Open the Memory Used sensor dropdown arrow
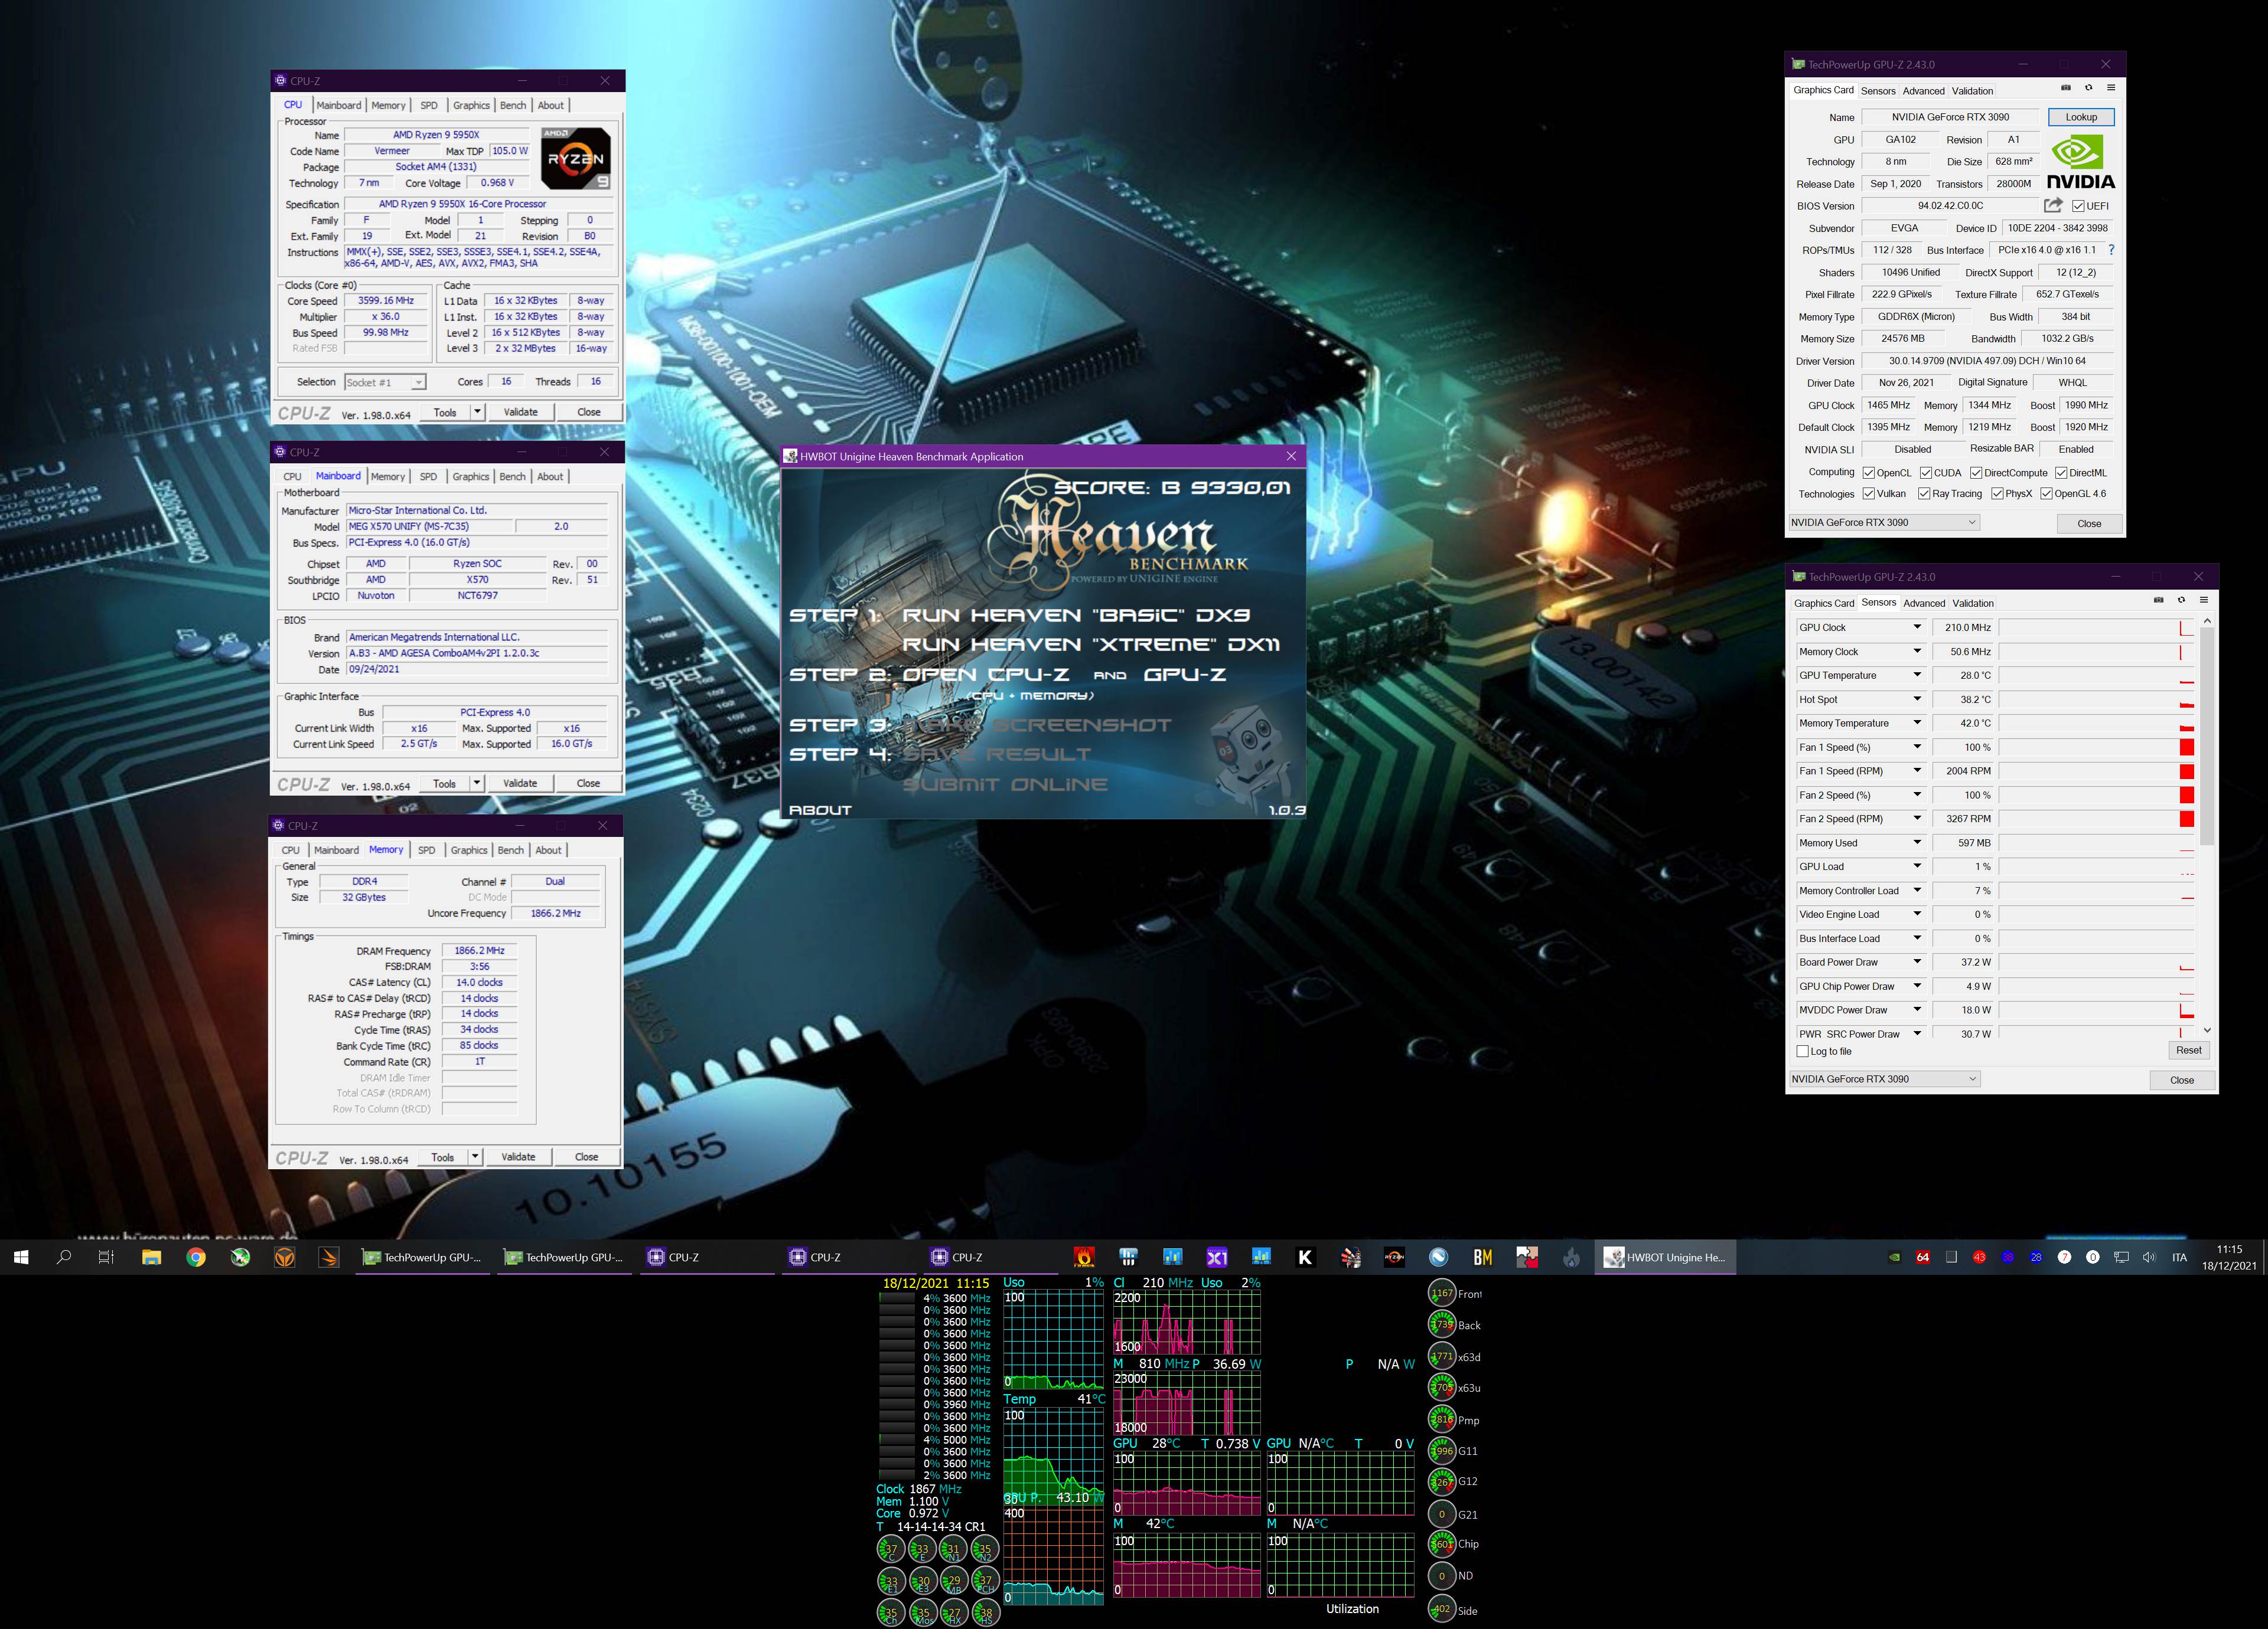 coord(1917,842)
